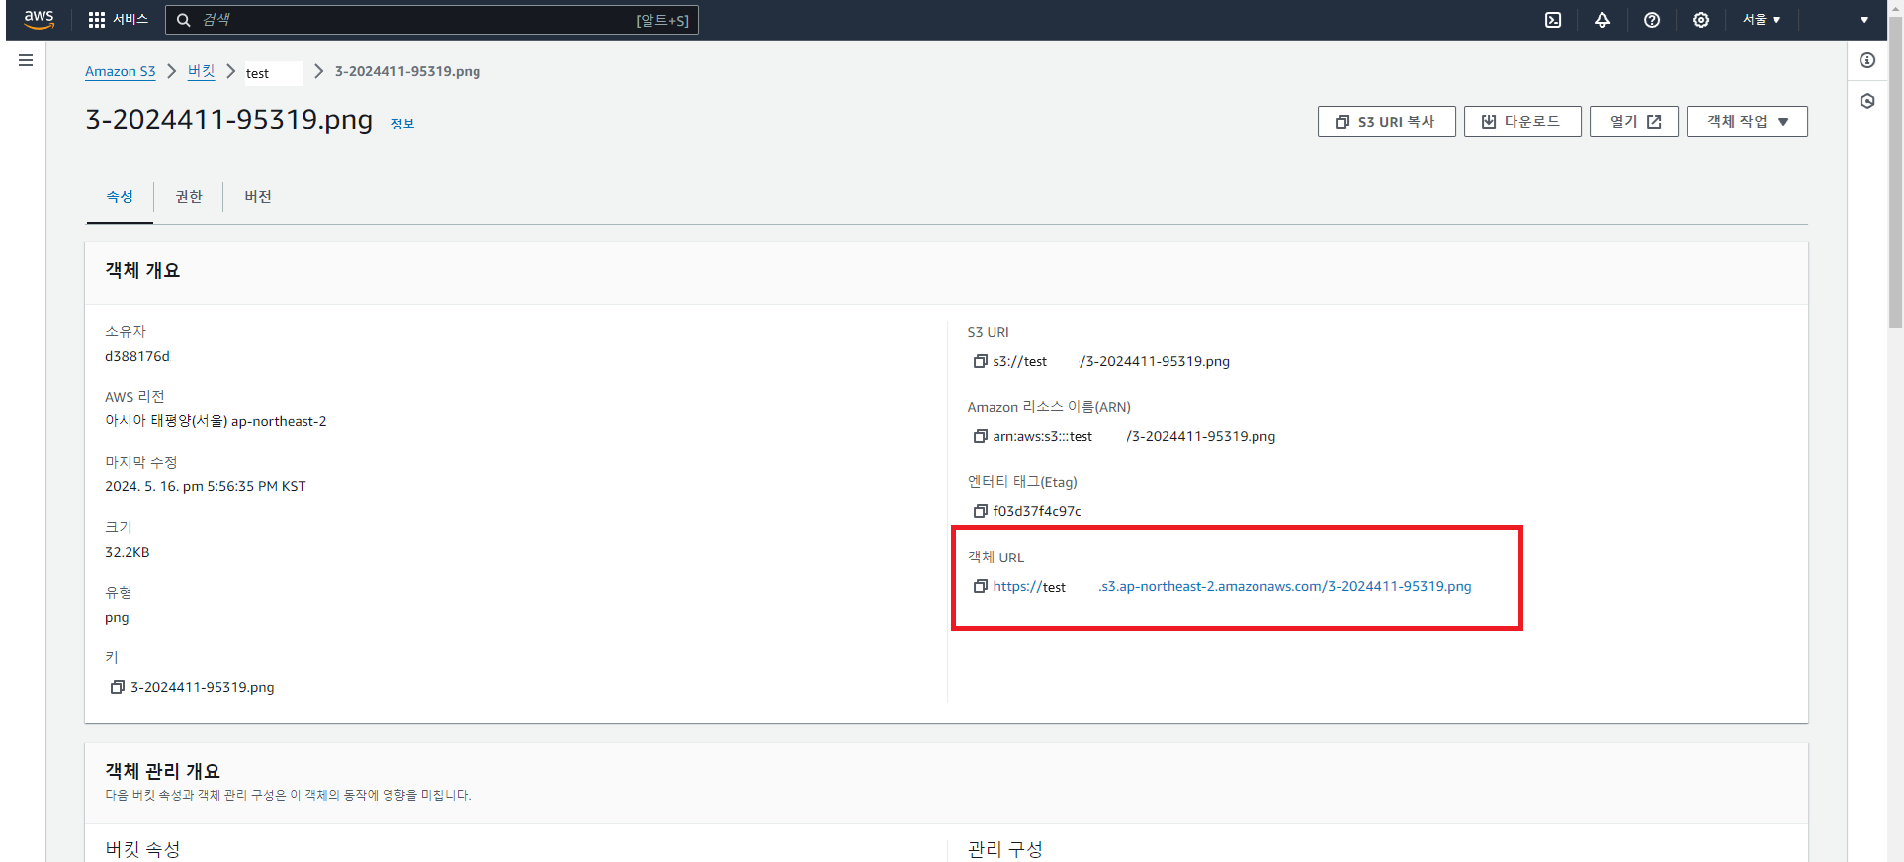Open the CloudShell terminal icon
The width and height of the screenshot is (1904, 862).
click(x=1553, y=20)
